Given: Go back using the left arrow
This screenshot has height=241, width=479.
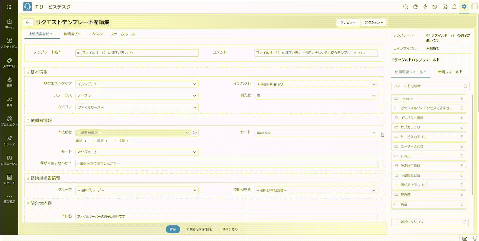Looking at the screenshot, I should 28,22.
